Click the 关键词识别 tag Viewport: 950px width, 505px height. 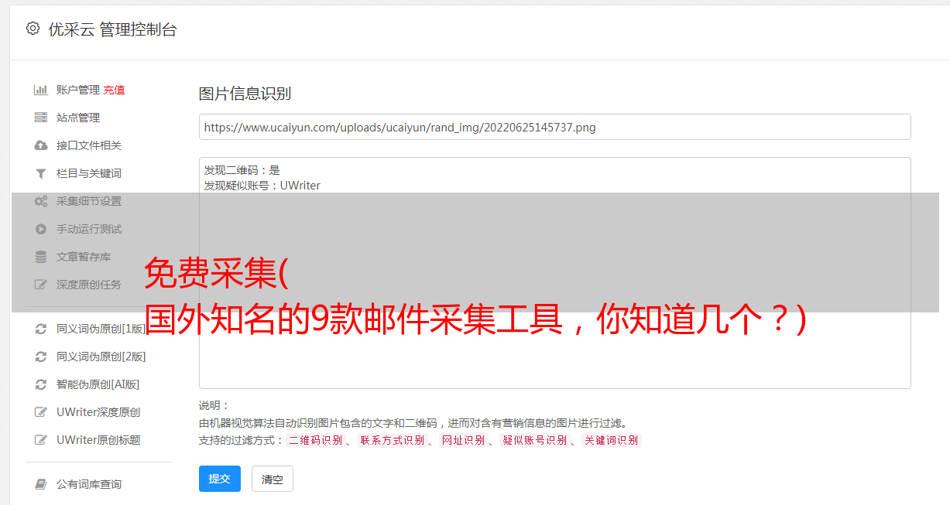pos(611,440)
